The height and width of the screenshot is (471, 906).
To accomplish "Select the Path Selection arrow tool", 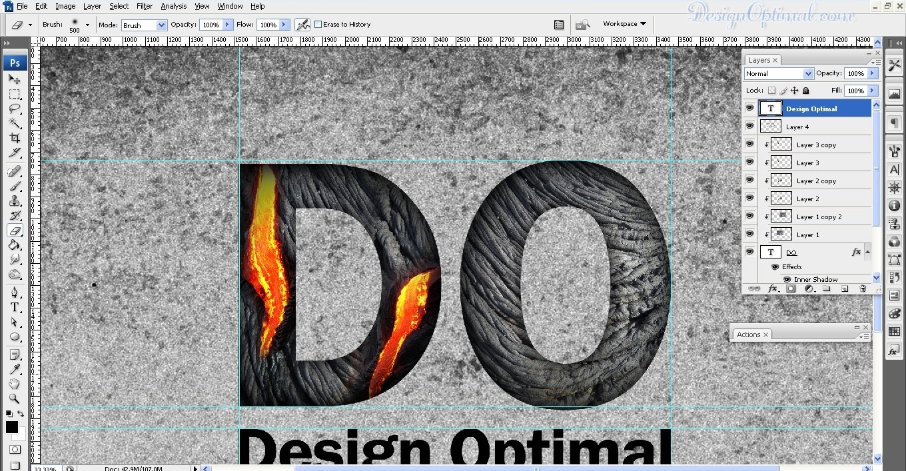I will point(15,322).
